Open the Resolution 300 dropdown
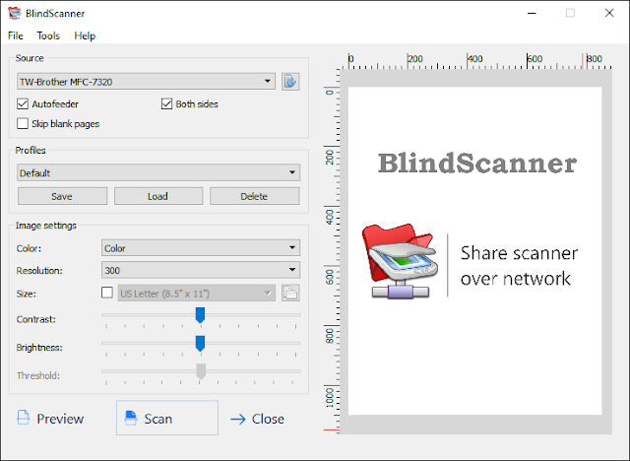 pyautogui.click(x=201, y=270)
